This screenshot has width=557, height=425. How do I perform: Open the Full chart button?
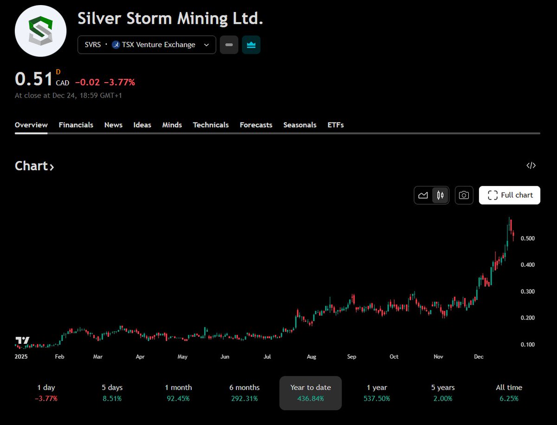510,195
